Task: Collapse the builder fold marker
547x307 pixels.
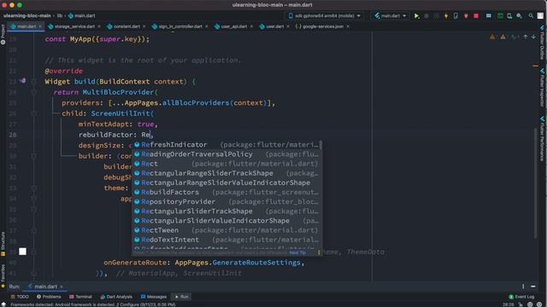Action: tap(33, 156)
